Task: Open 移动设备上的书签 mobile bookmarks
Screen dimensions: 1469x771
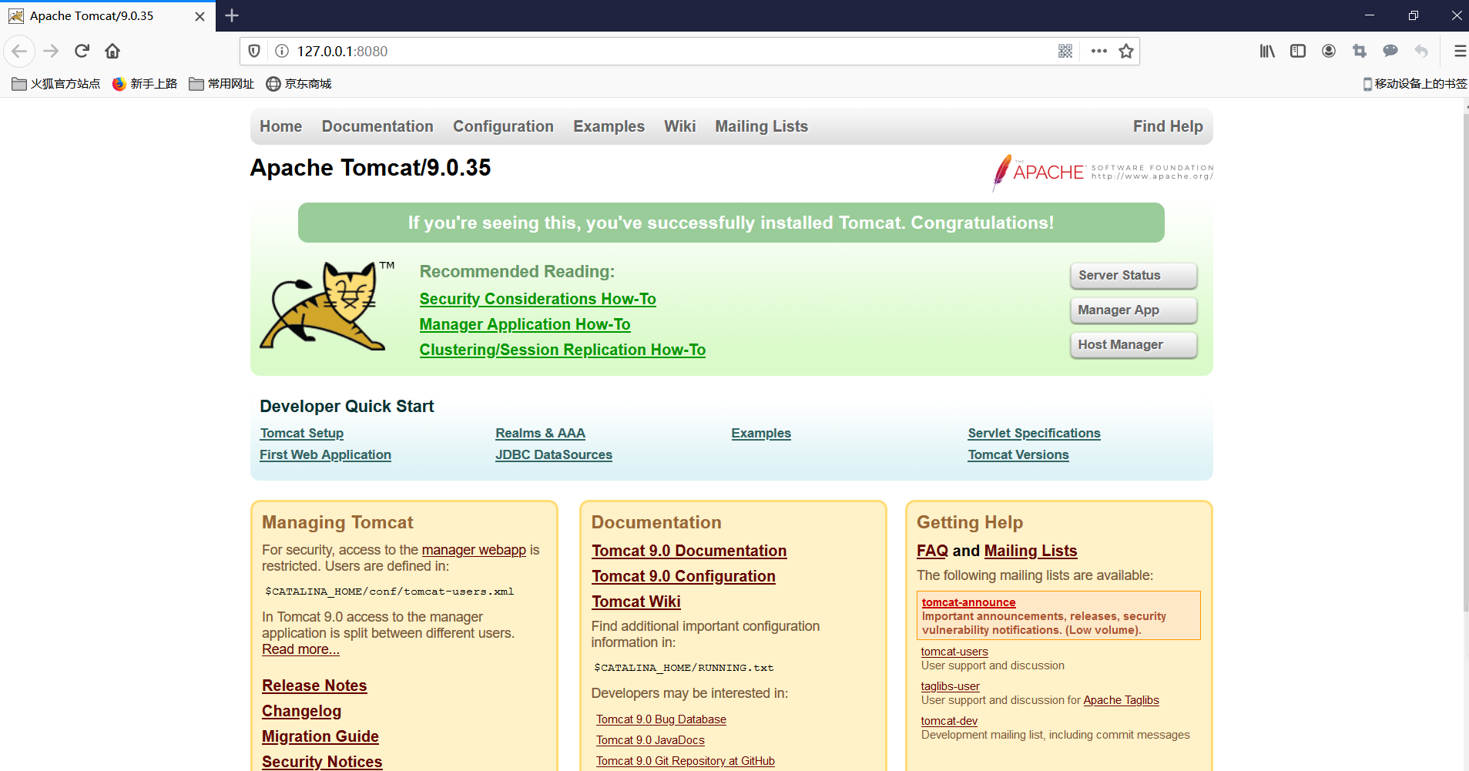Action: tap(1414, 84)
